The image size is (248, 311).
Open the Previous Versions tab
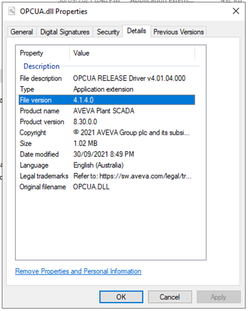pos(179,32)
